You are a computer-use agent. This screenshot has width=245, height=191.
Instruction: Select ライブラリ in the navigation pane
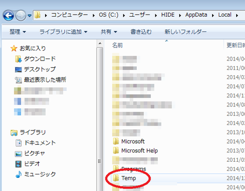(x=32, y=132)
